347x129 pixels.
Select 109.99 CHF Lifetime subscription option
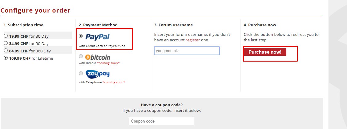click(6, 58)
